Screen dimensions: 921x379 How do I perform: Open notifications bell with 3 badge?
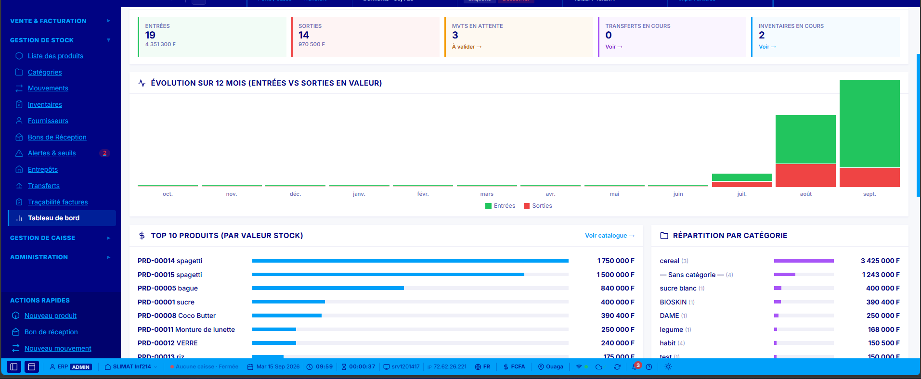pos(635,366)
